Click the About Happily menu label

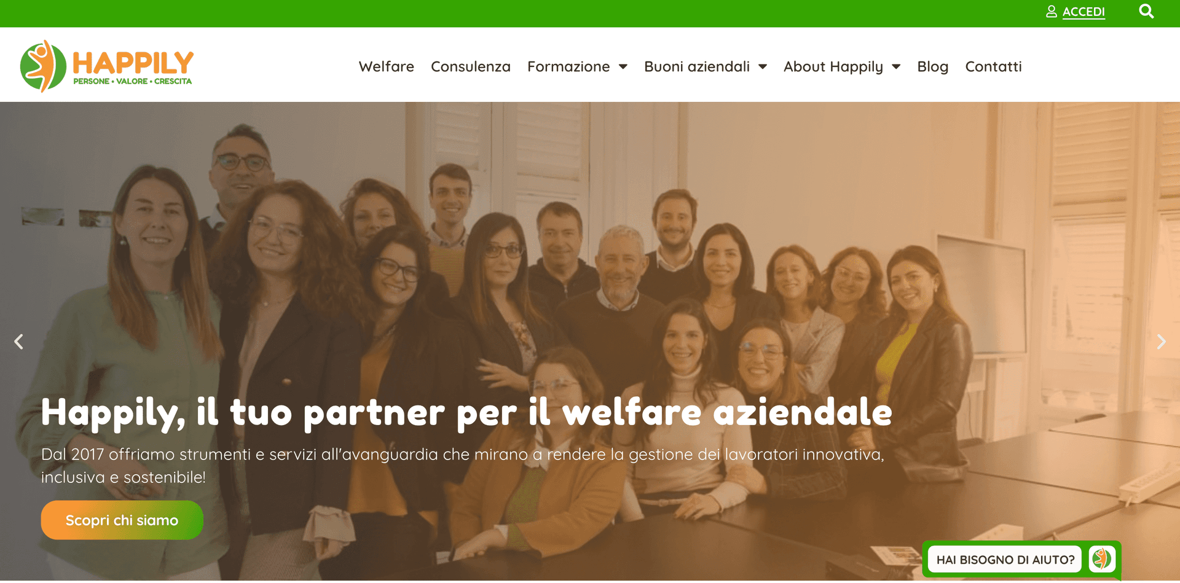pyautogui.click(x=833, y=66)
